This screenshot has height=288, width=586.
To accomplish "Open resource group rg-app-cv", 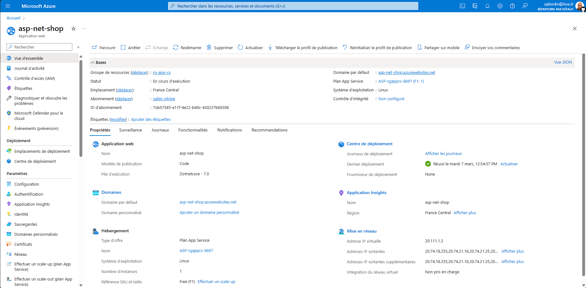I will click(162, 72).
